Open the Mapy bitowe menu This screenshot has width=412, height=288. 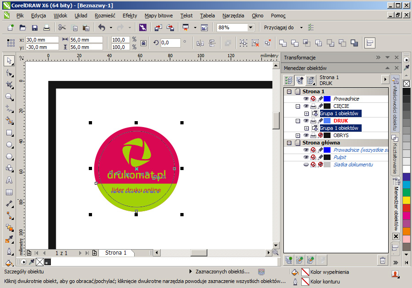coord(159,16)
